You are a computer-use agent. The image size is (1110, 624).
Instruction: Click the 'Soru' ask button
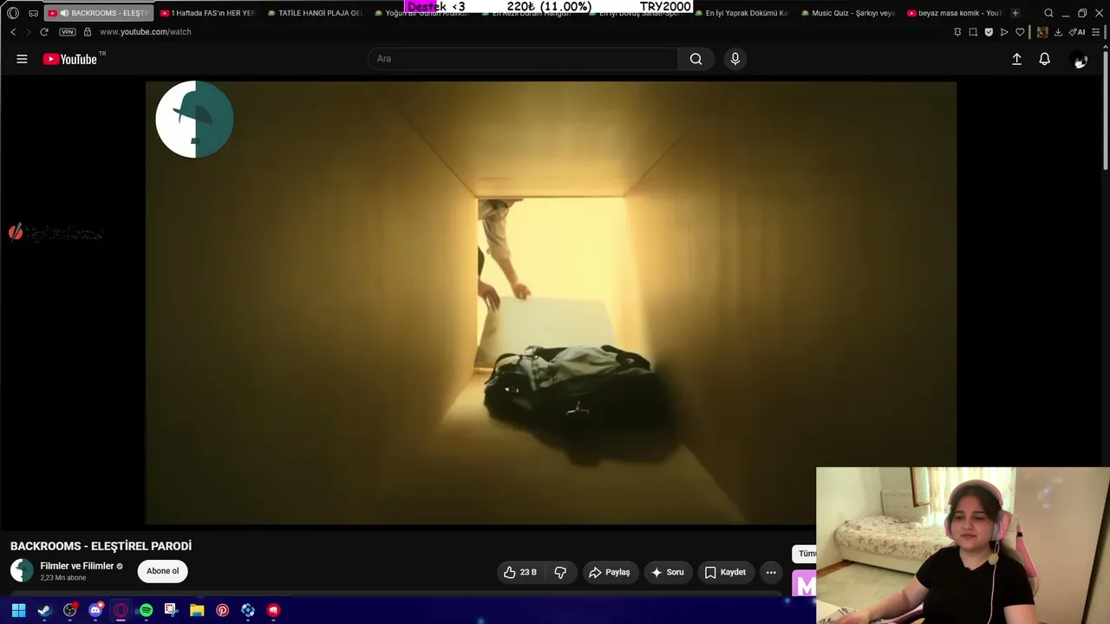667,572
